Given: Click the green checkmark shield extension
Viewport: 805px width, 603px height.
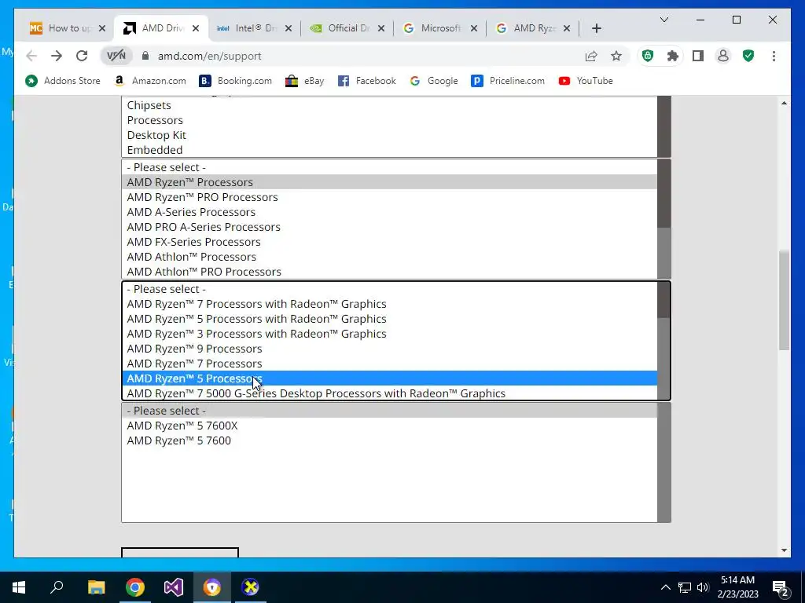Looking at the screenshot, I should click(748, 56).
